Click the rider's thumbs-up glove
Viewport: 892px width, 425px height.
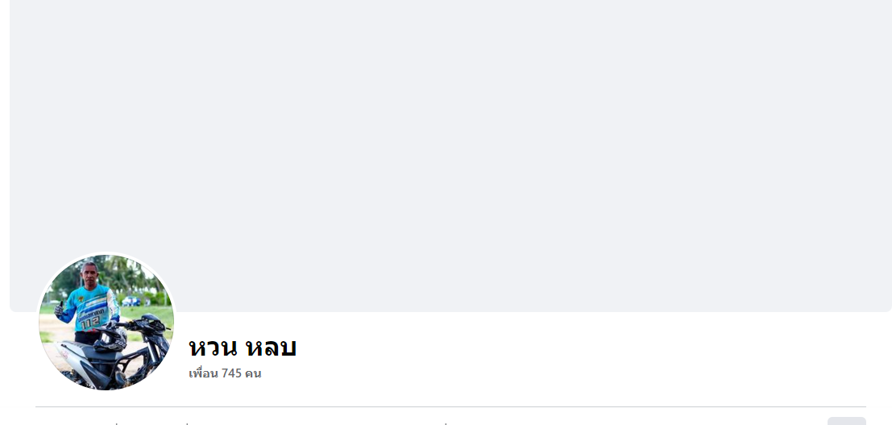click(x=59, y=310)
